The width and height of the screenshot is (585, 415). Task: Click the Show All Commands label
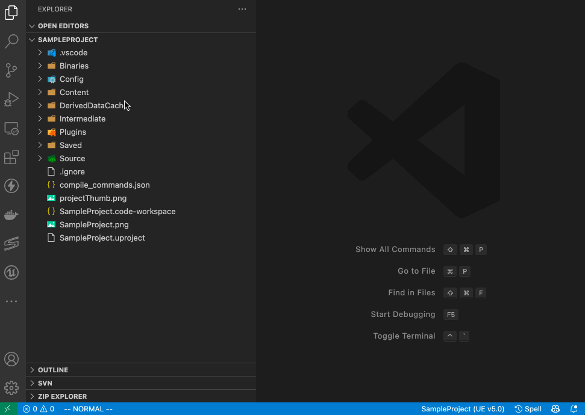coord(395,249)
